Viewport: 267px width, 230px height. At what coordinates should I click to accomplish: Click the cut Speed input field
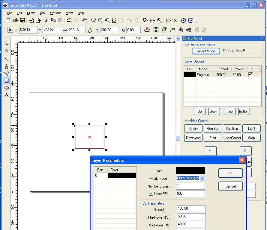[191, 208]
